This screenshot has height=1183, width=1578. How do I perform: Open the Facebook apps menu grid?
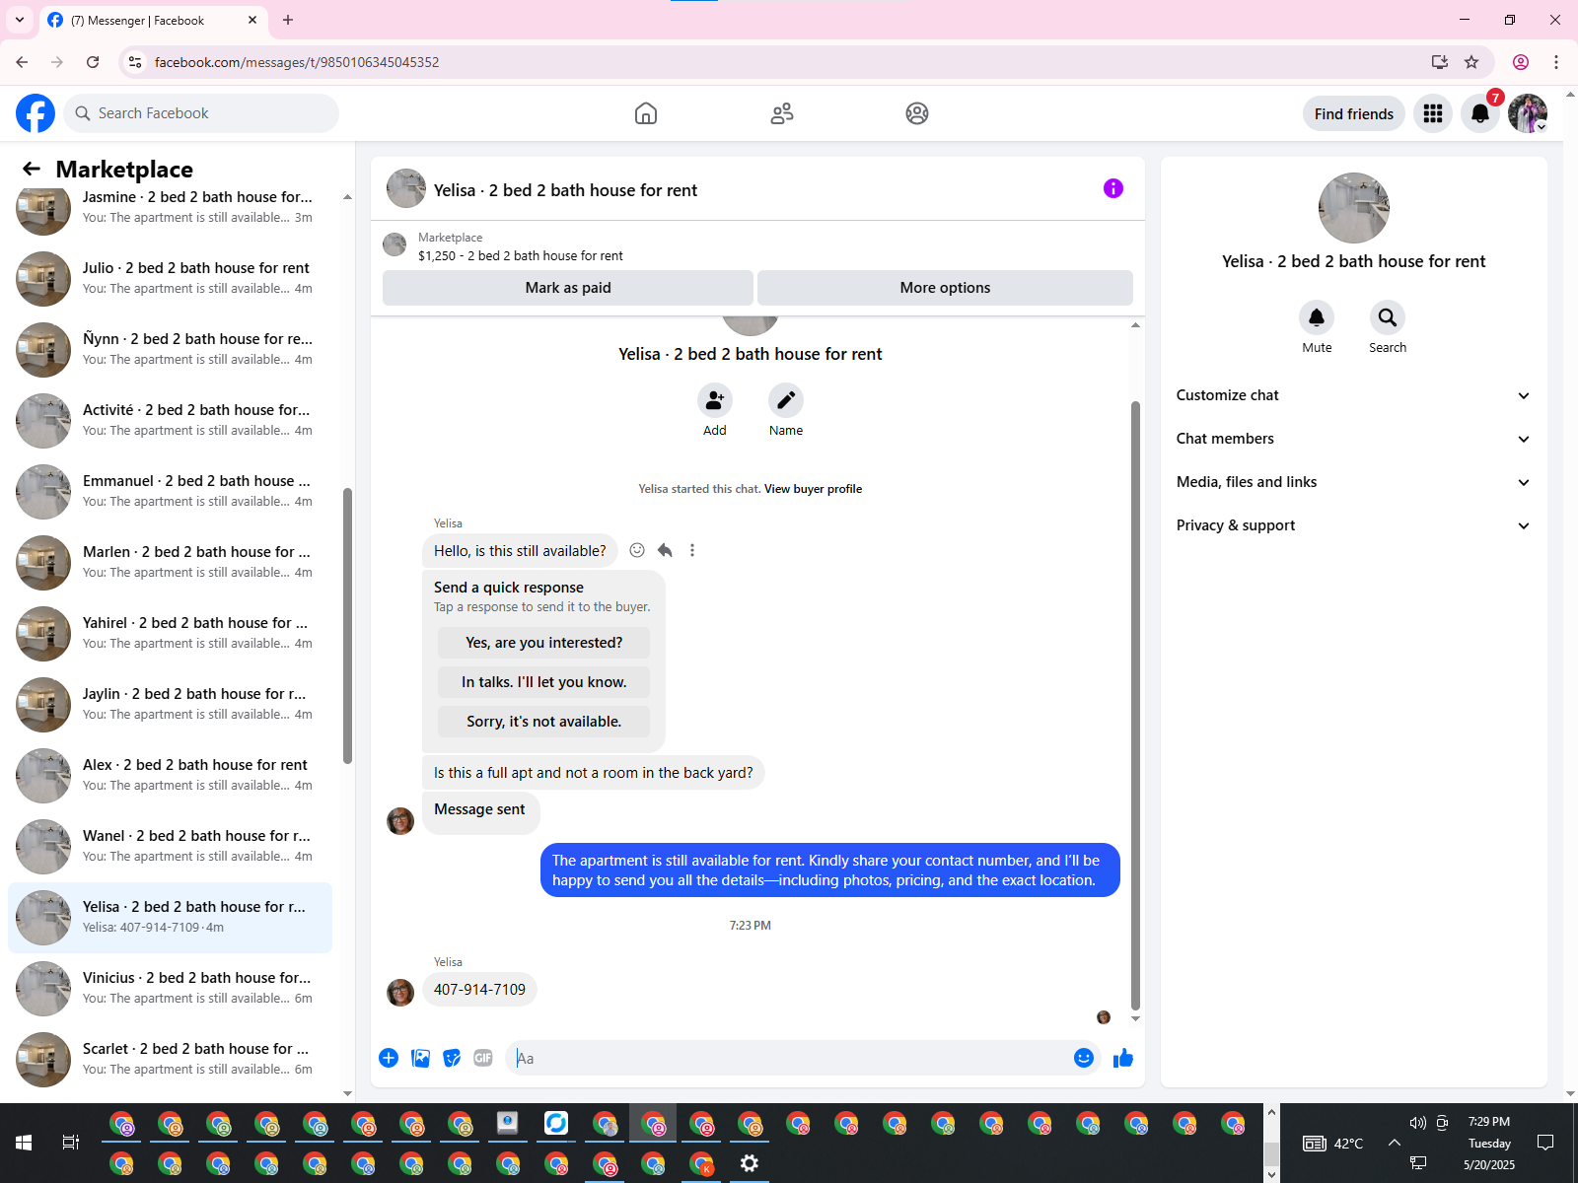click(1433, 113)
